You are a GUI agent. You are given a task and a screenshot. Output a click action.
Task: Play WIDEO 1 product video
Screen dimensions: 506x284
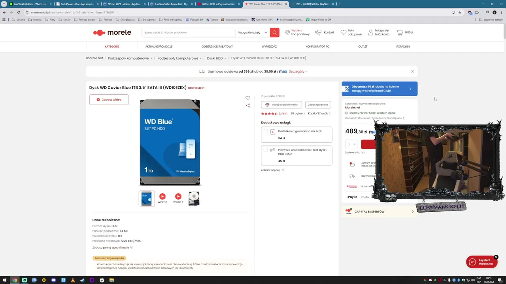pos(162,196)
